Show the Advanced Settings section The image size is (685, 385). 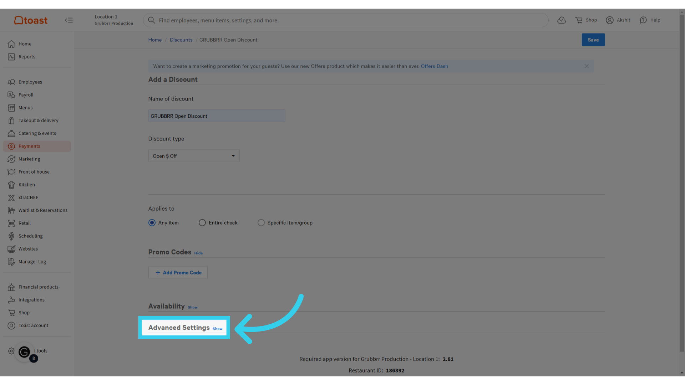point(217,329)
